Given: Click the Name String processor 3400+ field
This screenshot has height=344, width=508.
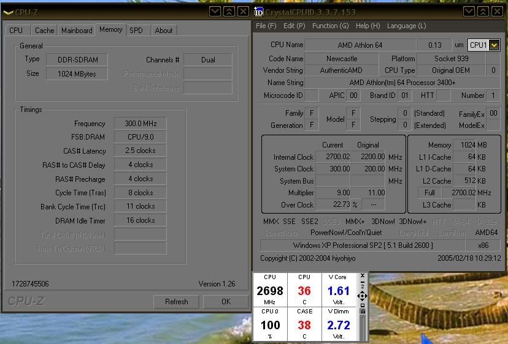Looking at the screenshot, I should (402, 83).
